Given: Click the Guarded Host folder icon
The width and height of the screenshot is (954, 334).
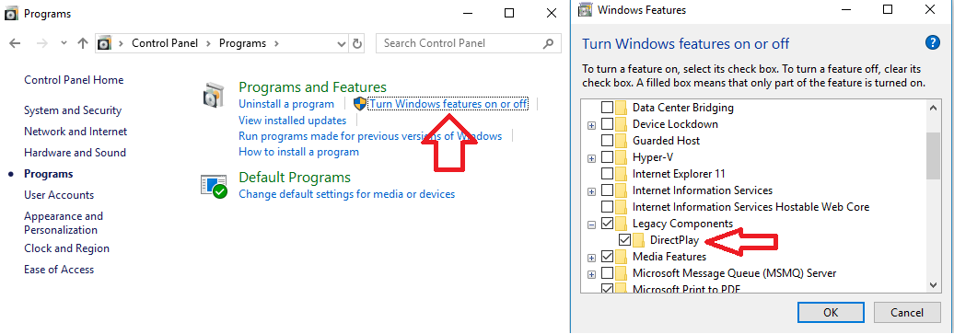Looking at the screenshot, I should 622,141.
